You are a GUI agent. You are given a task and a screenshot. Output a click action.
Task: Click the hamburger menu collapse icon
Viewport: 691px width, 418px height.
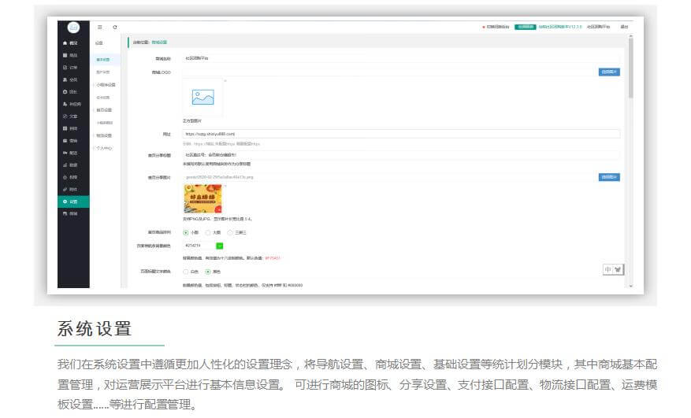100,27
